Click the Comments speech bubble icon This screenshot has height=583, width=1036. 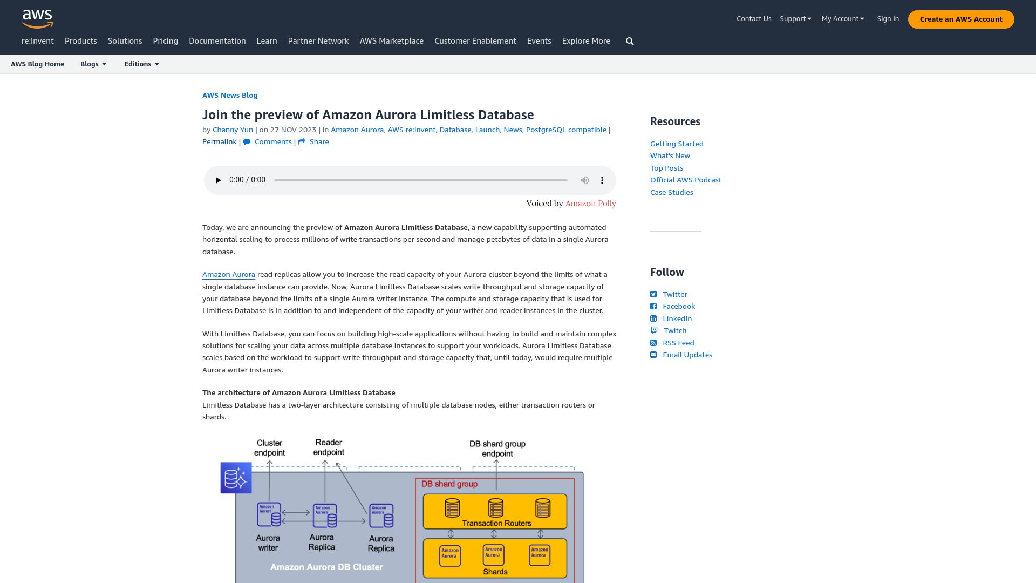tap(247, 142)
